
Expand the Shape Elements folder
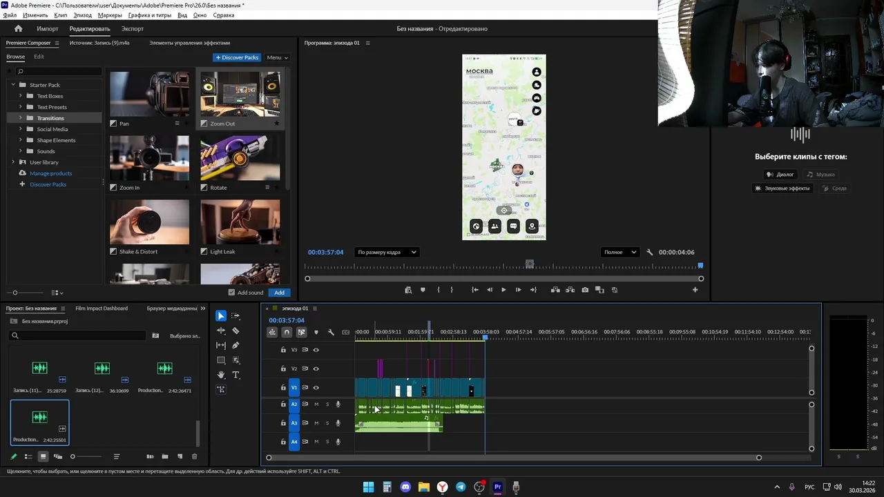tap(20, 140)
